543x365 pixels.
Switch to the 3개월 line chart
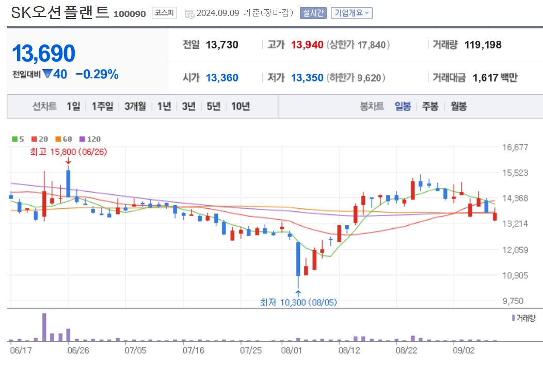pyautogui.click(x=135, y=106)
